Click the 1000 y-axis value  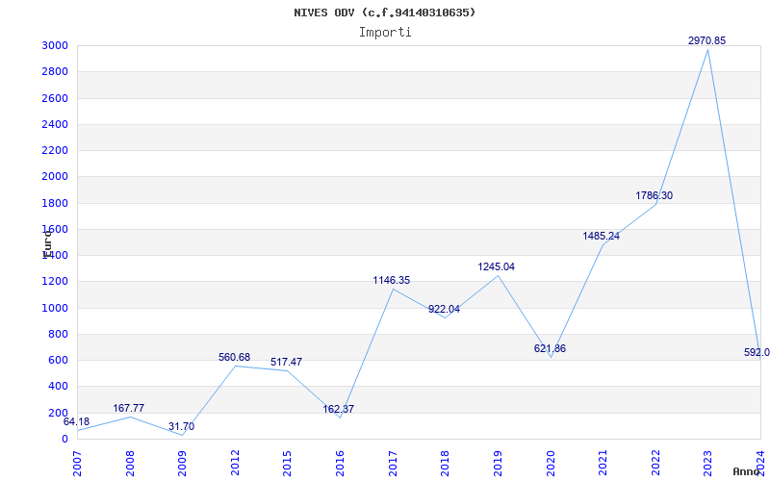click(55, 308)
